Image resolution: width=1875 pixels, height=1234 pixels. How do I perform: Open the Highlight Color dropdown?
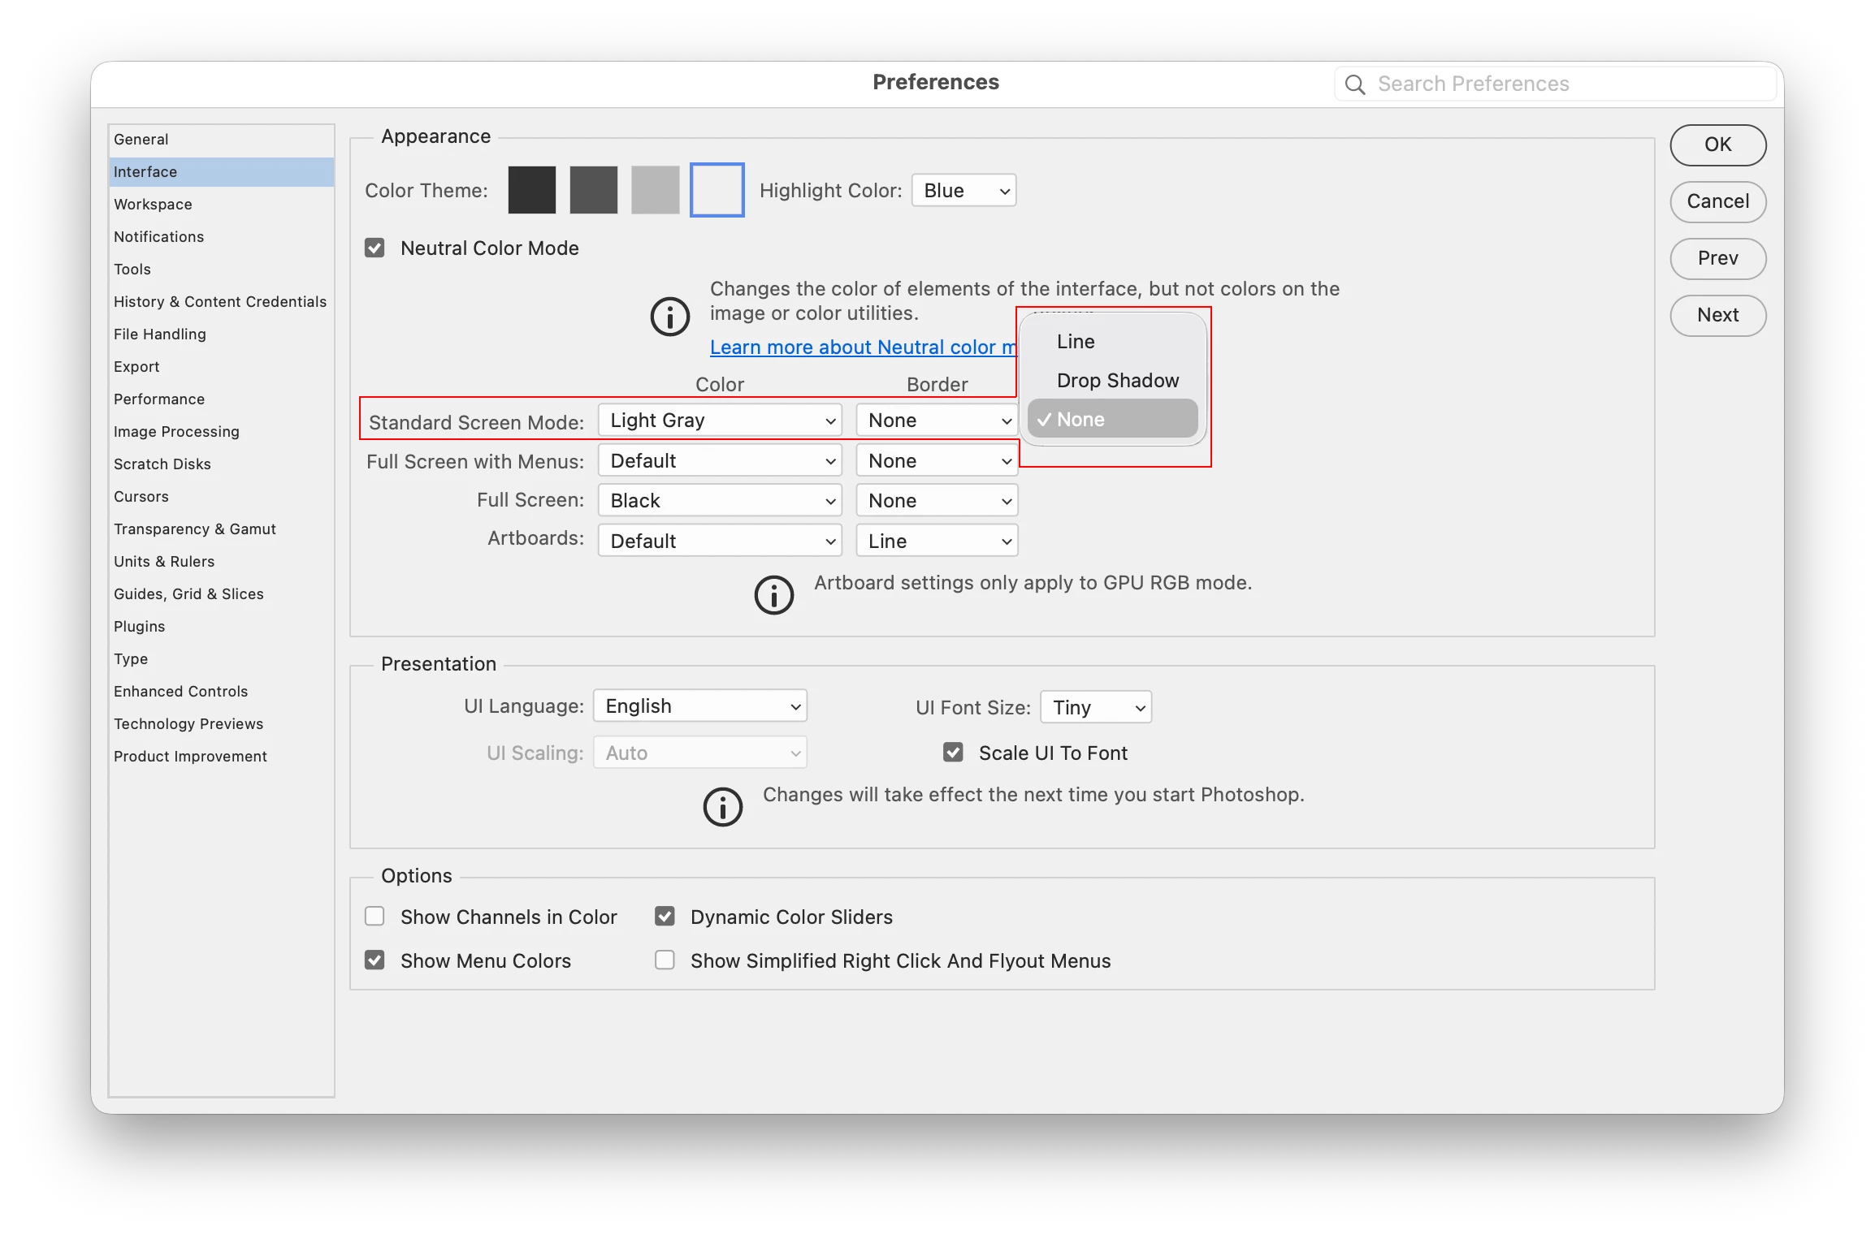point(963,190)
